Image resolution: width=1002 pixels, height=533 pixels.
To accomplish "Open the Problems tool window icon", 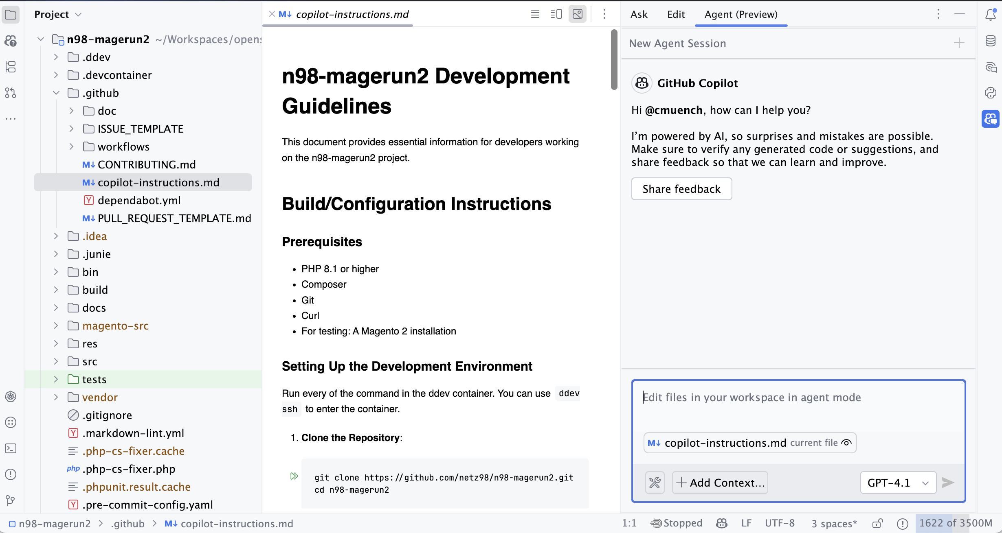I will (x=11, y=474).
